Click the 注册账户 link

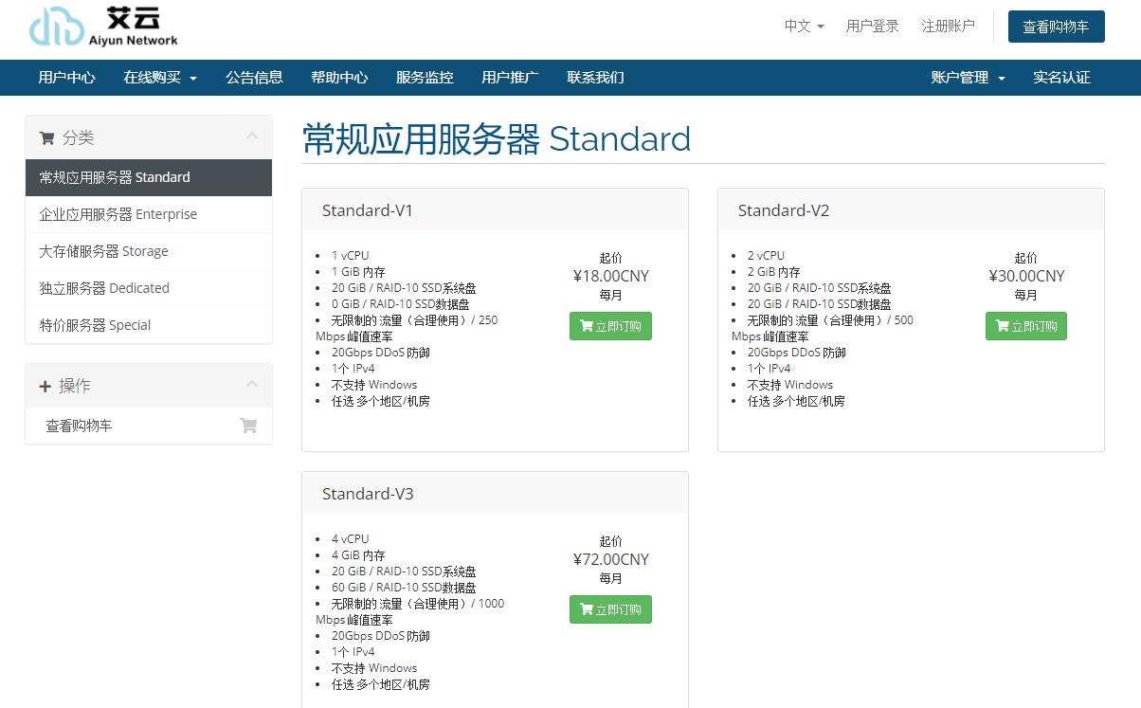pos(948,27)
